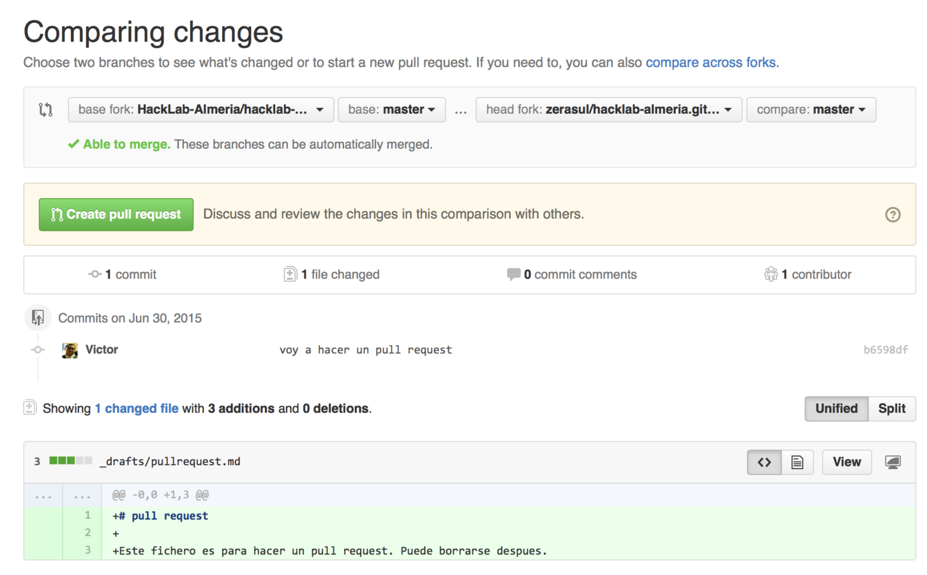Open the base fork dropdown
The width and height of the screenshot is (927, 575).
(x=201, y=110)
